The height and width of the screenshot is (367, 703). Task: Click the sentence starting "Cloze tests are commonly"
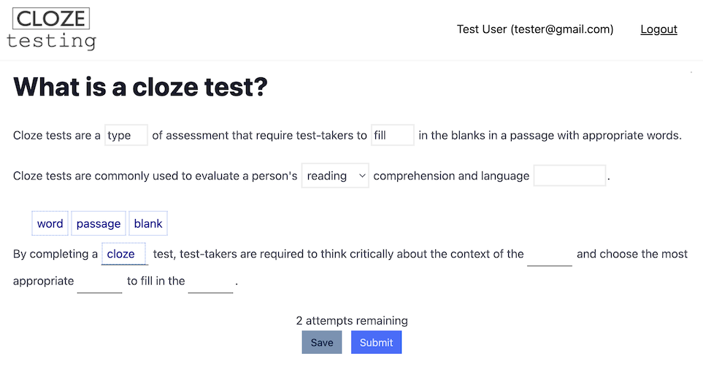pyautogui.click(x=155, y=176)
